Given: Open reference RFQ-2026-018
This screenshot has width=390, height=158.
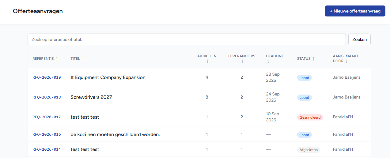Looking at the screenshot, I should point(47,97).
